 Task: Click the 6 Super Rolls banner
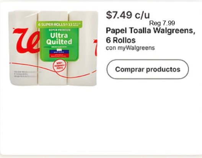[x=59, y=24]
